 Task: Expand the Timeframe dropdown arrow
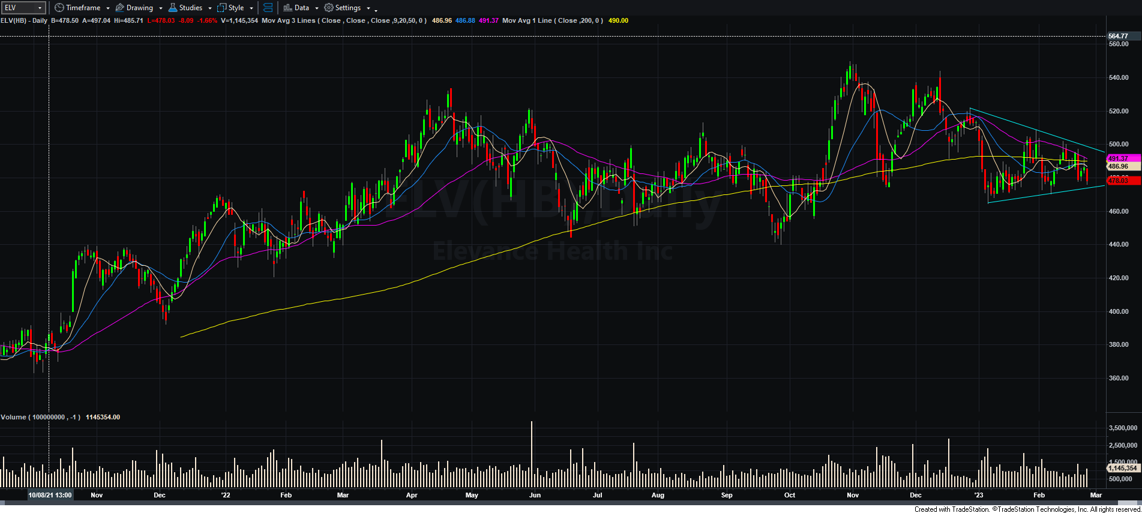coord(108,8)
